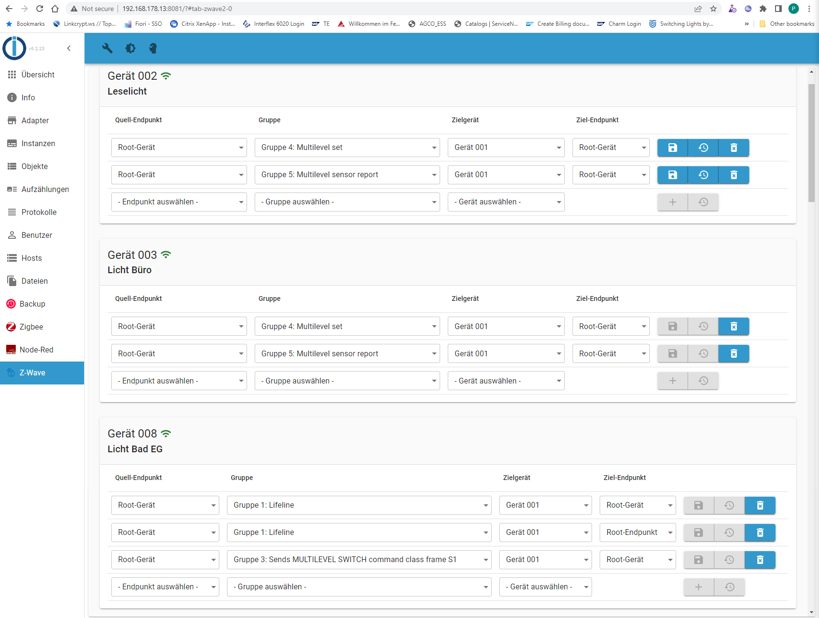Open Gerät 008 Root-Endpunkt Ziel-Endpunkt dropdown
This screenshot has width=819, height=618.
tap(638, 533)
